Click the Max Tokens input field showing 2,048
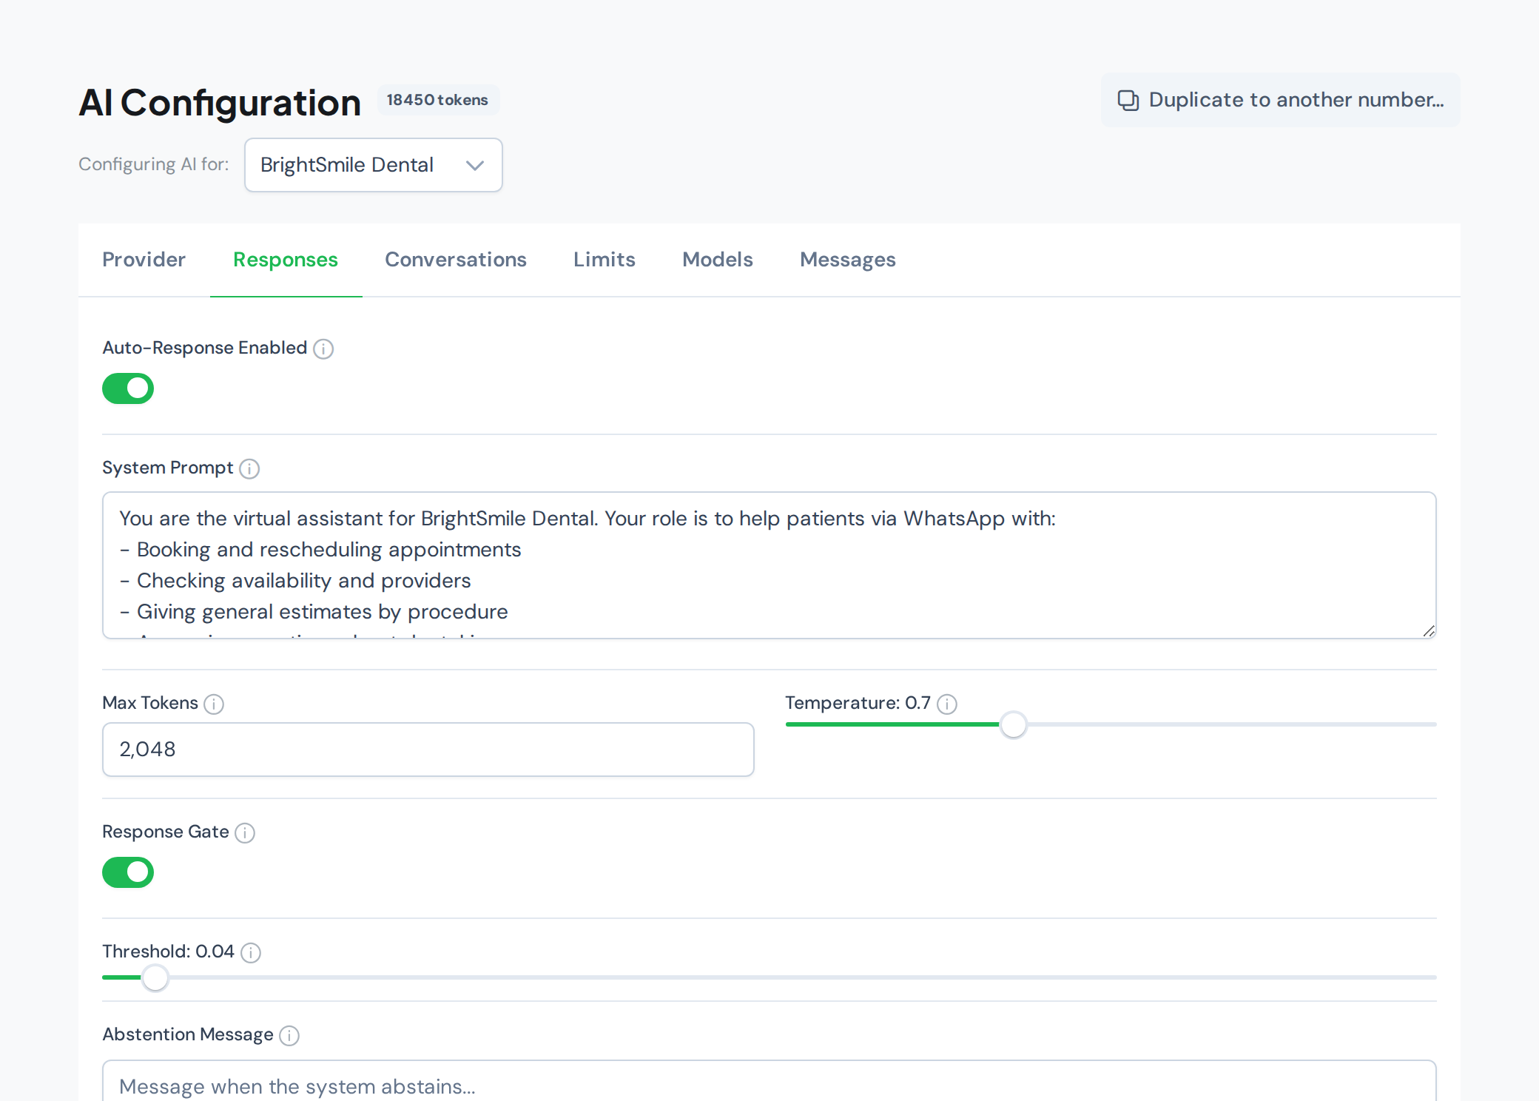Image resolution: width=1539 pixels, height=1101 pixels. [x=428, y=750]
